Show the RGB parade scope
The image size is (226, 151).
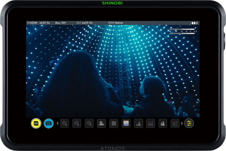(151, 123)
